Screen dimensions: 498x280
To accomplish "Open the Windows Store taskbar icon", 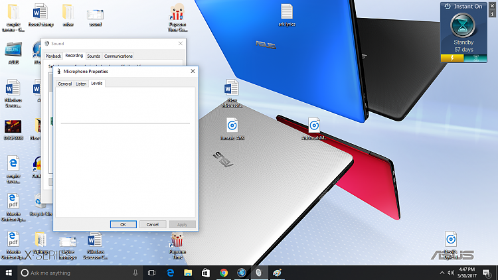I will coord(206,273).
